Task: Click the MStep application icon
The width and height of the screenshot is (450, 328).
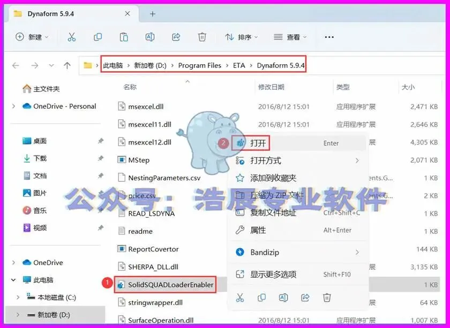Action: pos(122,159)
